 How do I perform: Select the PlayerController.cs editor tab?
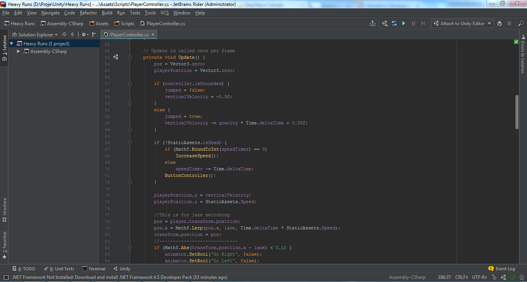tap(129, 35)
